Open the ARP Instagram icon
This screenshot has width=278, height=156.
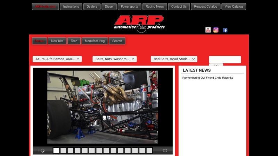pyautogui.click(x=216, y=30)
